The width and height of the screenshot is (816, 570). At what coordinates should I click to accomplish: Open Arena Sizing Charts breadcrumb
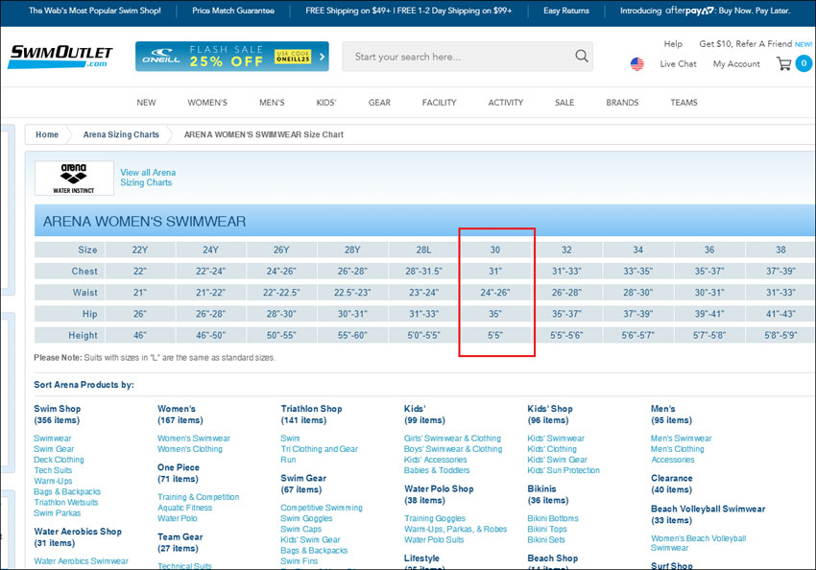pos(121,134)
